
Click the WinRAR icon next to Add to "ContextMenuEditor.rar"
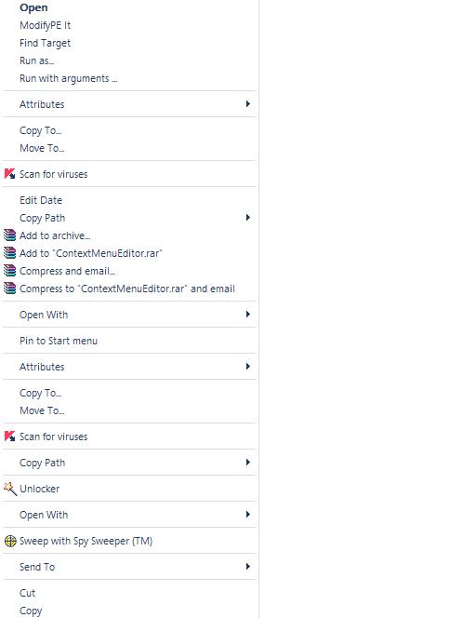(x=10, y=253)
